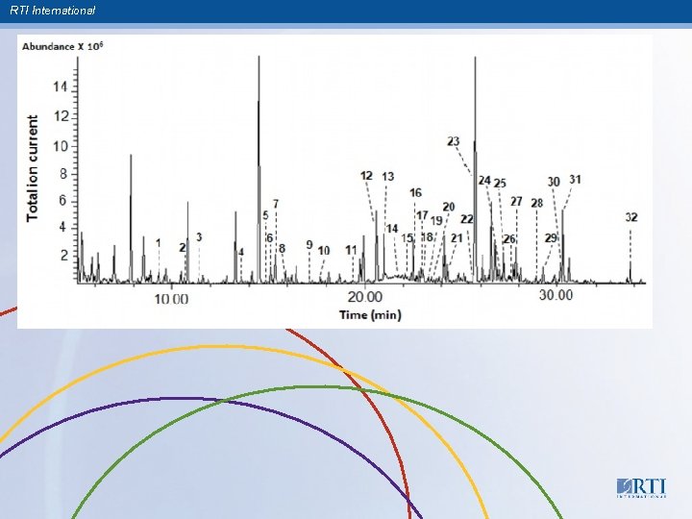The image size is (692, 519).
Task: Click peak label 7
Action: tap(276, 204)
